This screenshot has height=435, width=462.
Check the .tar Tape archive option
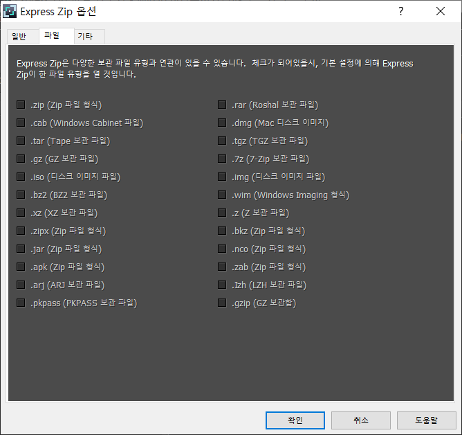[21, 141]
